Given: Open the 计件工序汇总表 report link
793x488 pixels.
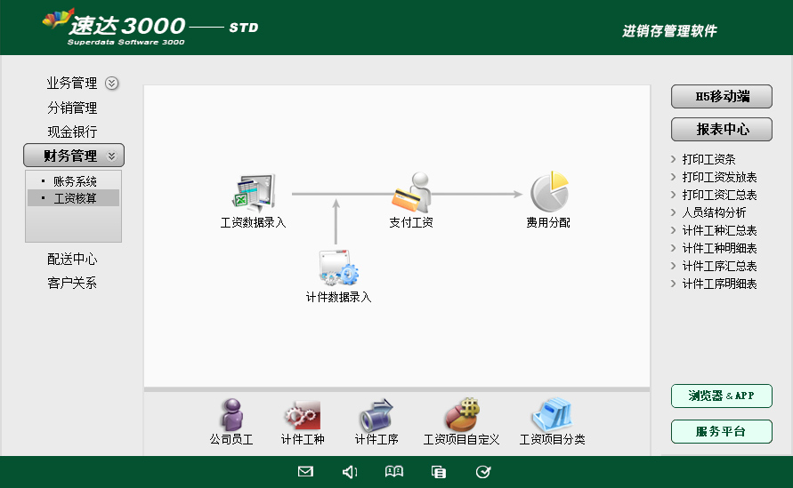Looking at the screenshot, I should 719,266.
